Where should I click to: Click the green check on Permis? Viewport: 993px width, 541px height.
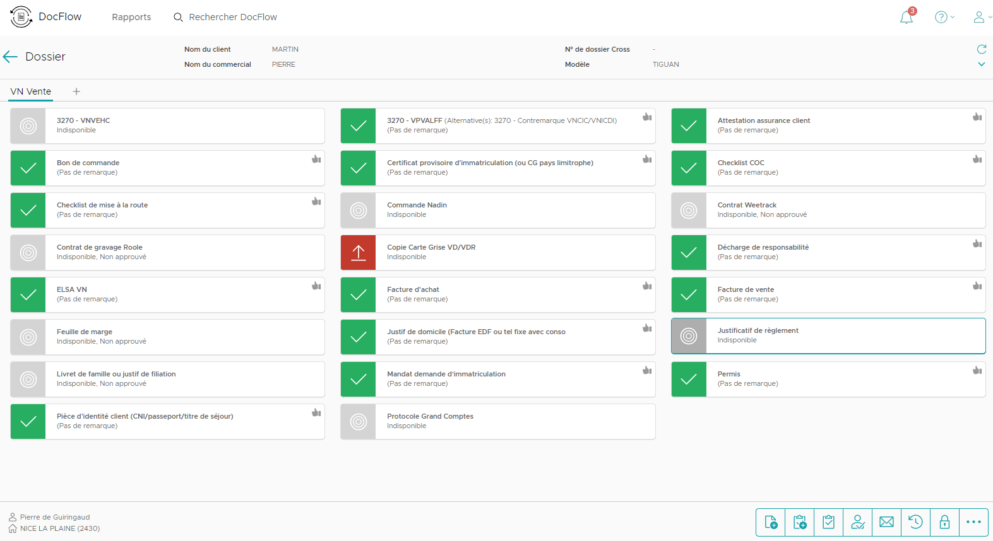tap(689, 380)
